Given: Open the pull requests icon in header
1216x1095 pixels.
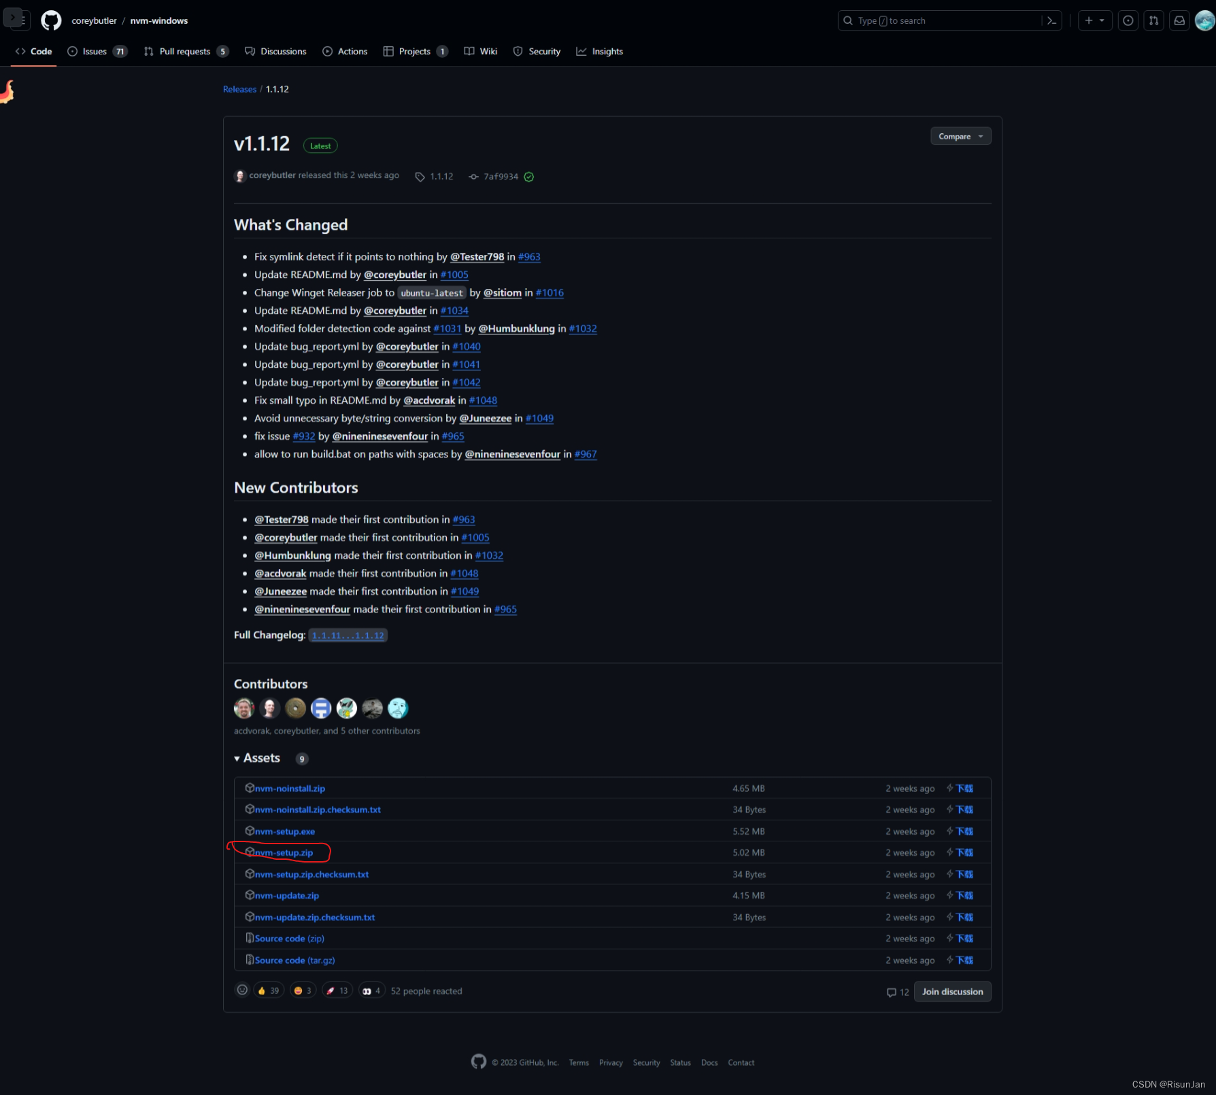Looking at the screenshot, I should click(x=1154, y=21).
